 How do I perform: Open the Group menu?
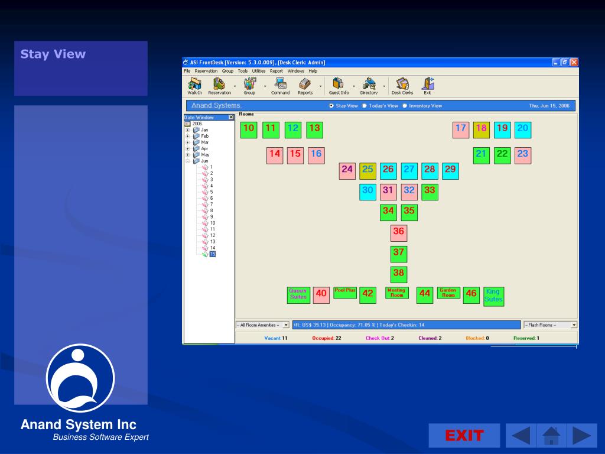point(227,71)
